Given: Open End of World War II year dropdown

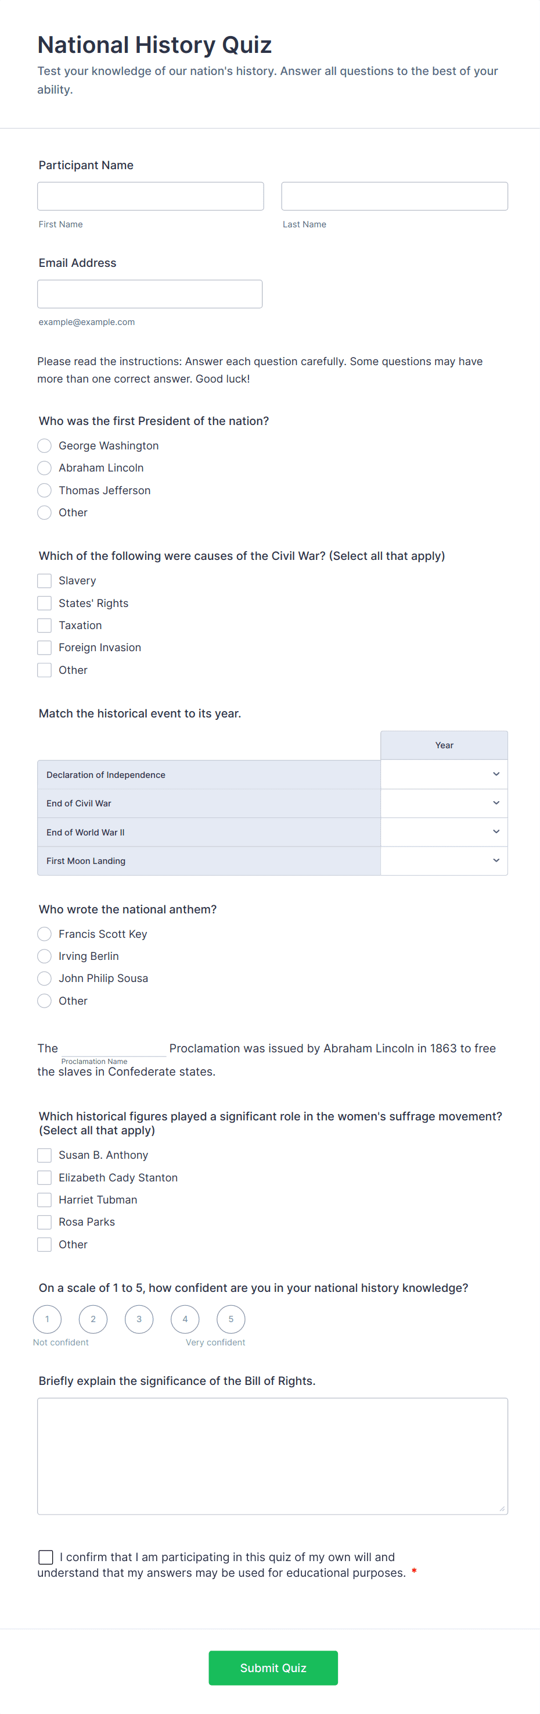Looking at the screenshot, I should (444, 832).
